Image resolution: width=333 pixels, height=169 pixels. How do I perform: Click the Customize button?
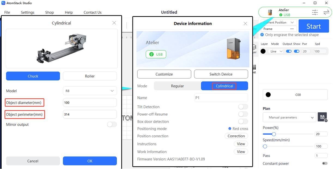click(164, 74)
